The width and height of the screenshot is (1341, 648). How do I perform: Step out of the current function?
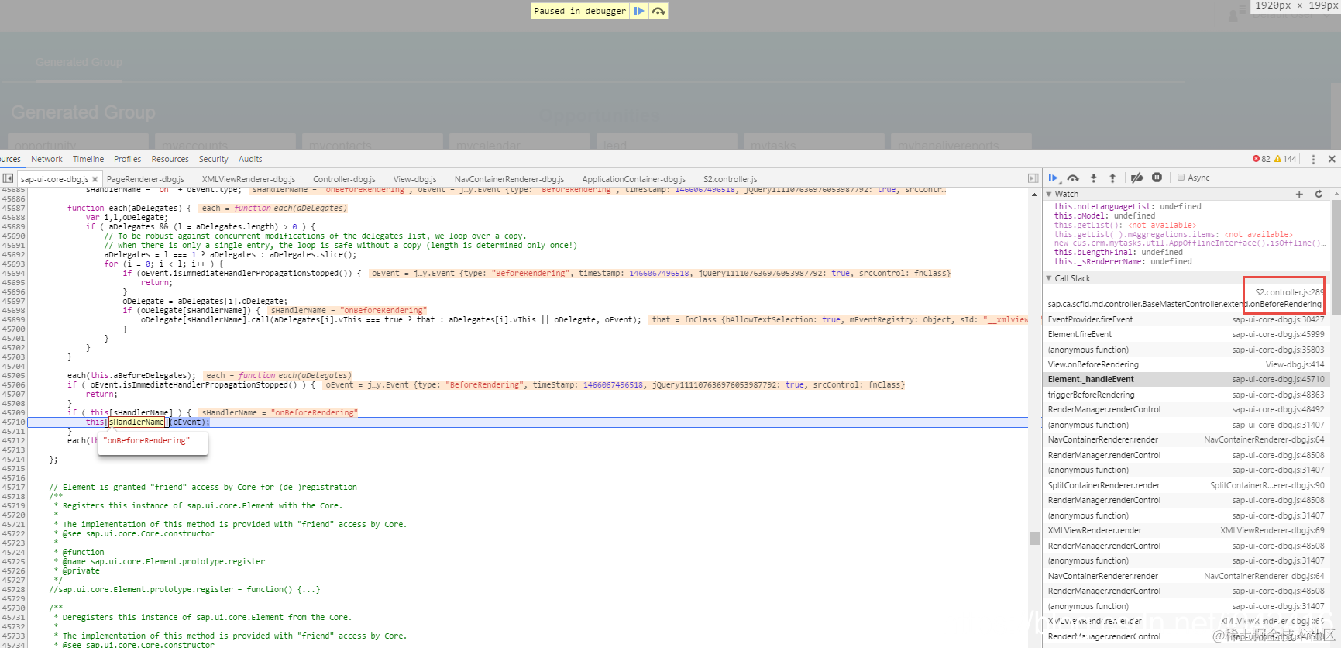pyautogui.click(x=1112, y=178)
